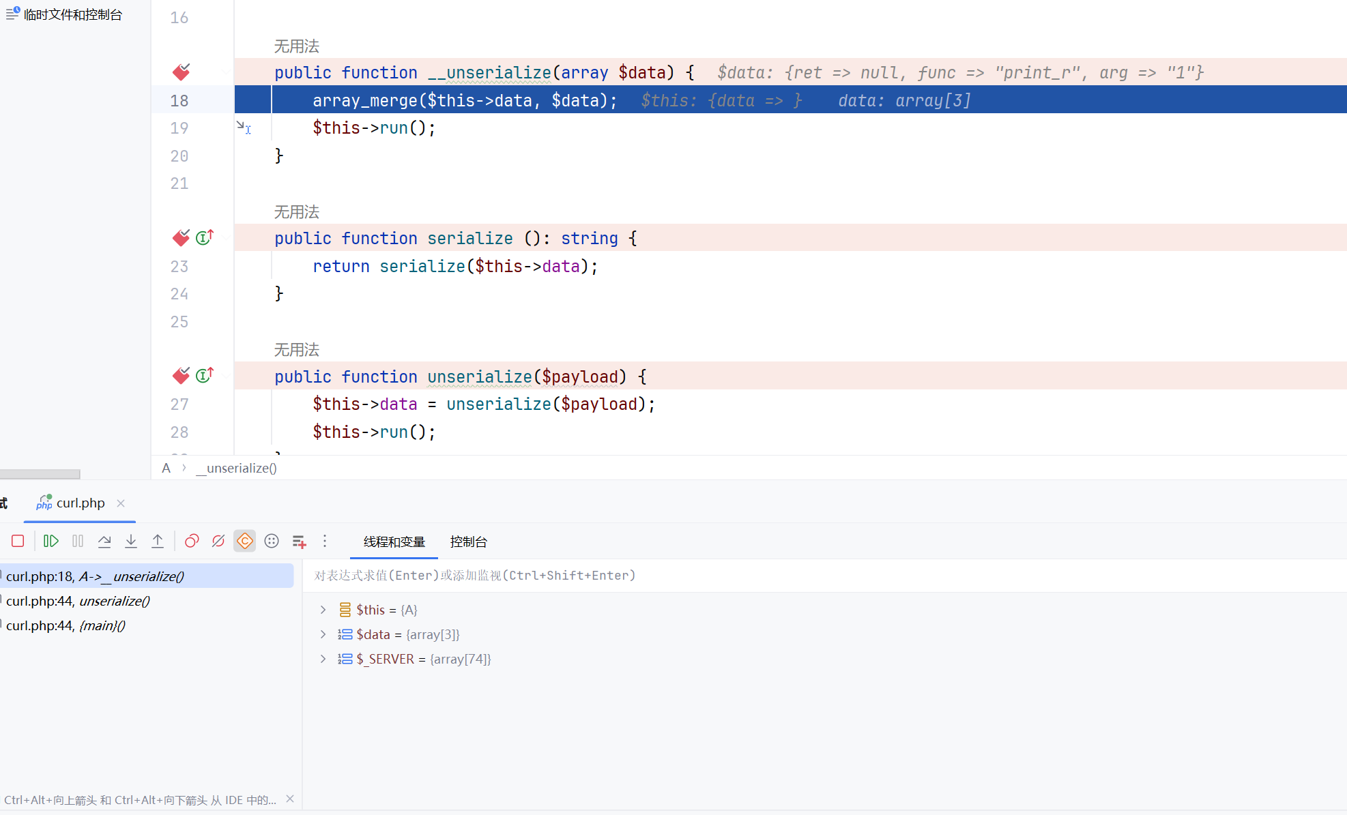Screen dimensions: 1347x815
Task: Open View Breakpoints dialog
Action: 192,542
